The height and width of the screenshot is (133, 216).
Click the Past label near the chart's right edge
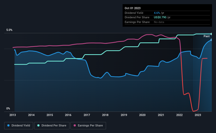point(207,36)
